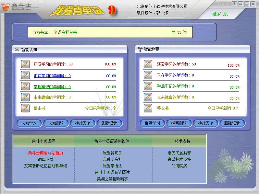Click 共 53 词 word count text
259x194 pixels.
pyautogui.click(x=179, y=32)
